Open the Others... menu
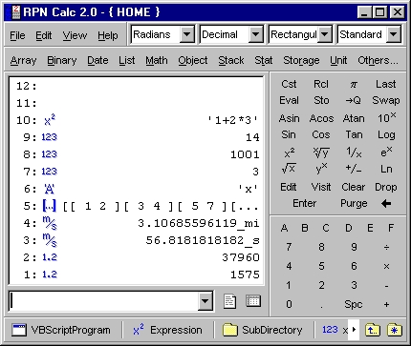Screen dimensions: 411x346 pos(378,60)
